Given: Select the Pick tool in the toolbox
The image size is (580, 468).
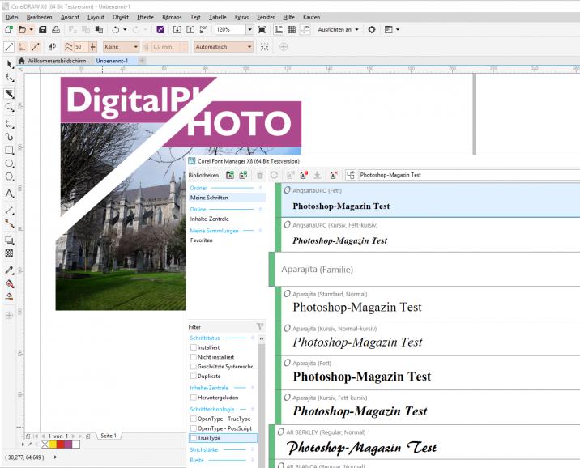Looking at the screenshot, I should (x=9, y=64).
